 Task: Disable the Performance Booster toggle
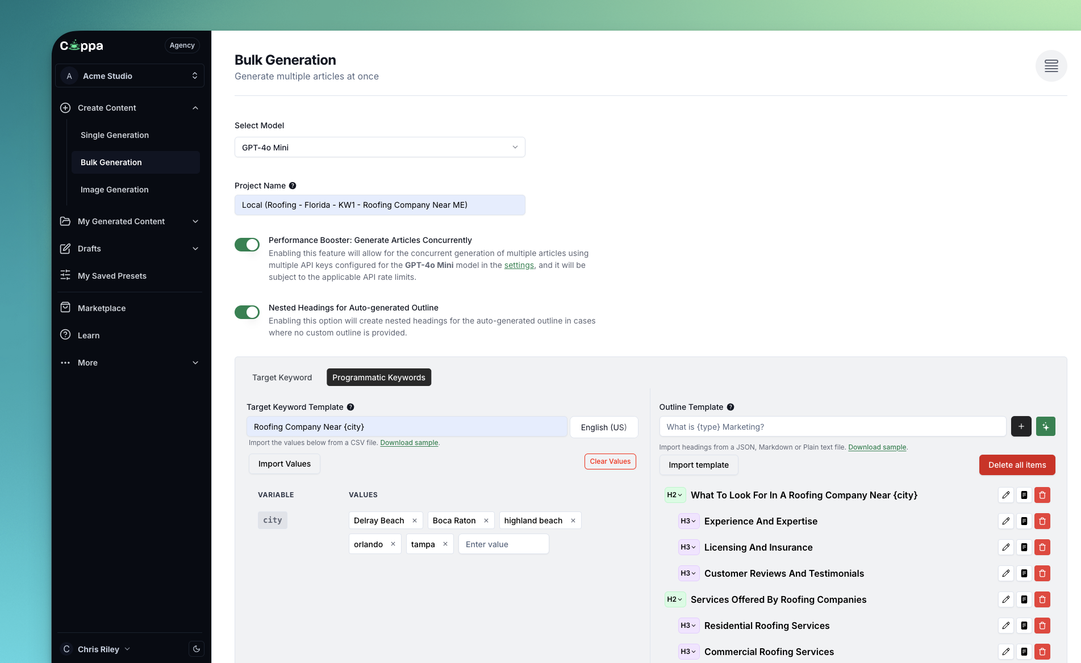pyautogui.click(x=247, y=245)
